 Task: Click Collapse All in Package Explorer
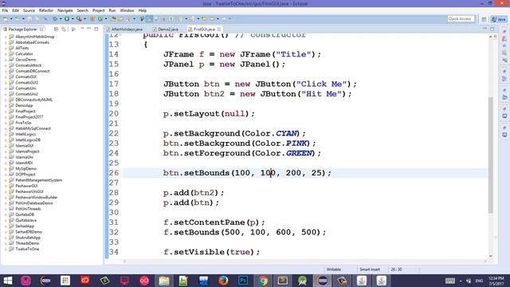[56, 29]
